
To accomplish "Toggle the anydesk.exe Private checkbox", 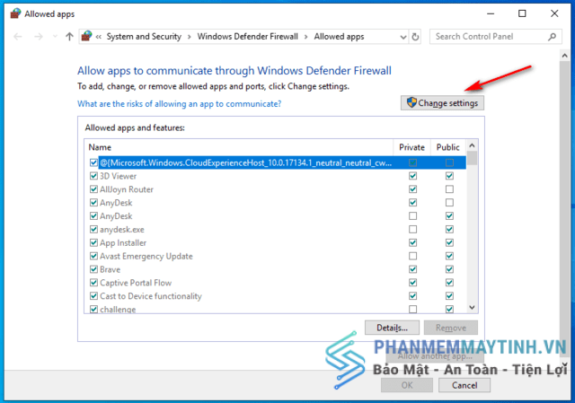I will (413, 230).
